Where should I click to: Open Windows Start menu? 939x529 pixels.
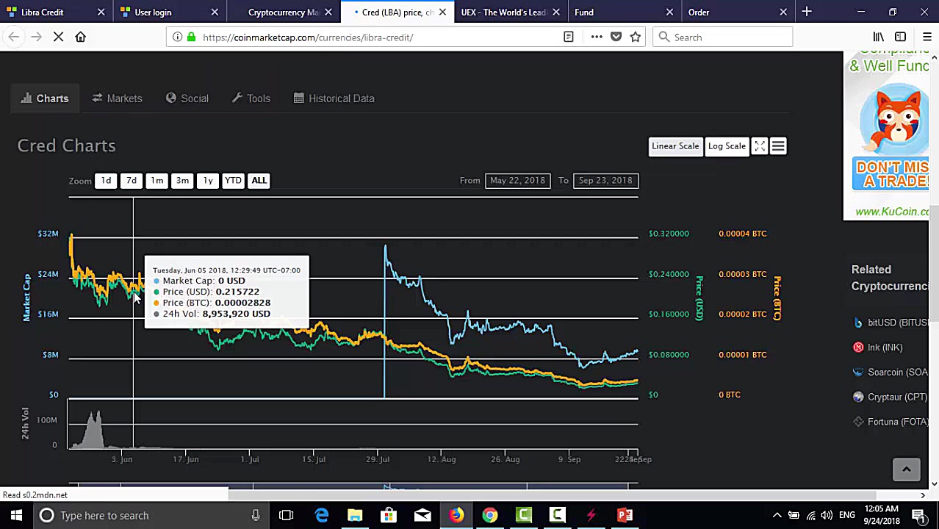coord(16,515)
